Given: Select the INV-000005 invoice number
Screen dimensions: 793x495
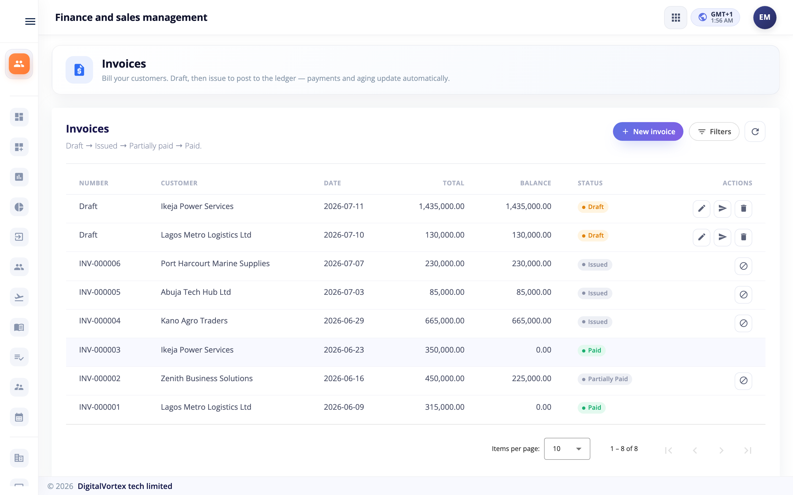Looking at the screenshot, I should (x=100, y=292).
